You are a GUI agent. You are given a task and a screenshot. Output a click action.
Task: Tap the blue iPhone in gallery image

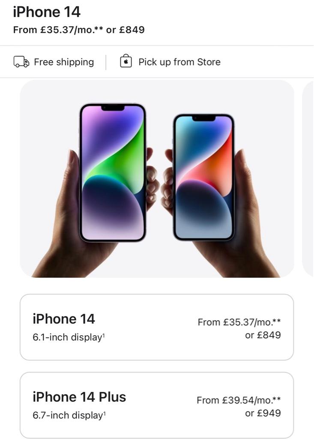(204, 177)
